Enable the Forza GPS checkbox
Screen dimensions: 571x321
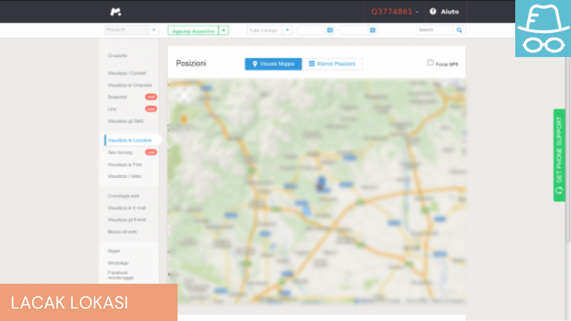coord(430,63)
